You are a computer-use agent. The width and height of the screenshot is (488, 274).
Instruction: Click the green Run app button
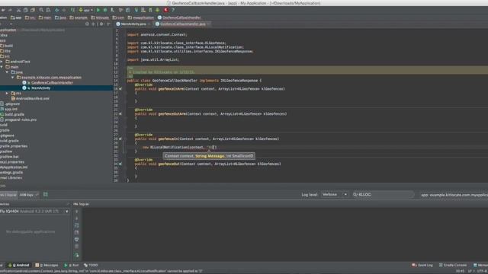[98, 10]
